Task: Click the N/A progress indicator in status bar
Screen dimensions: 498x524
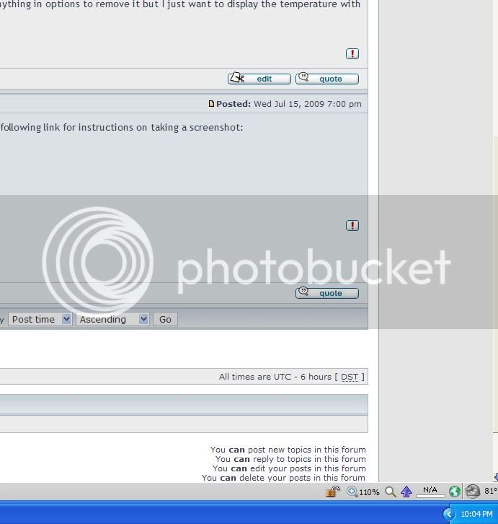Action: (430, 492)
